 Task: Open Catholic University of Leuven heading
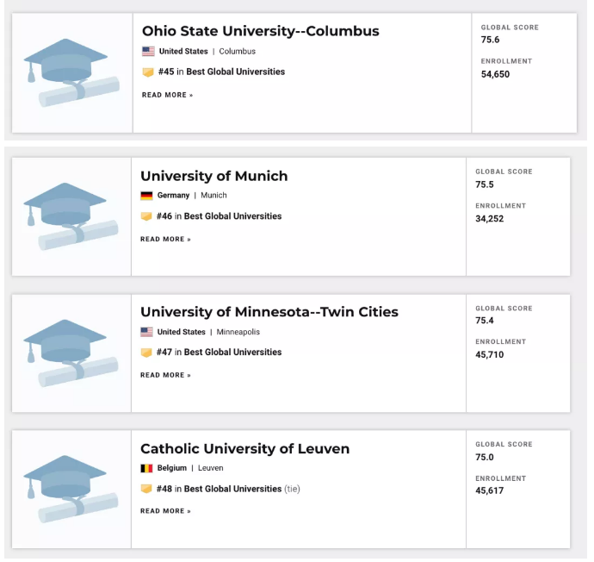[x=244, y=449]
